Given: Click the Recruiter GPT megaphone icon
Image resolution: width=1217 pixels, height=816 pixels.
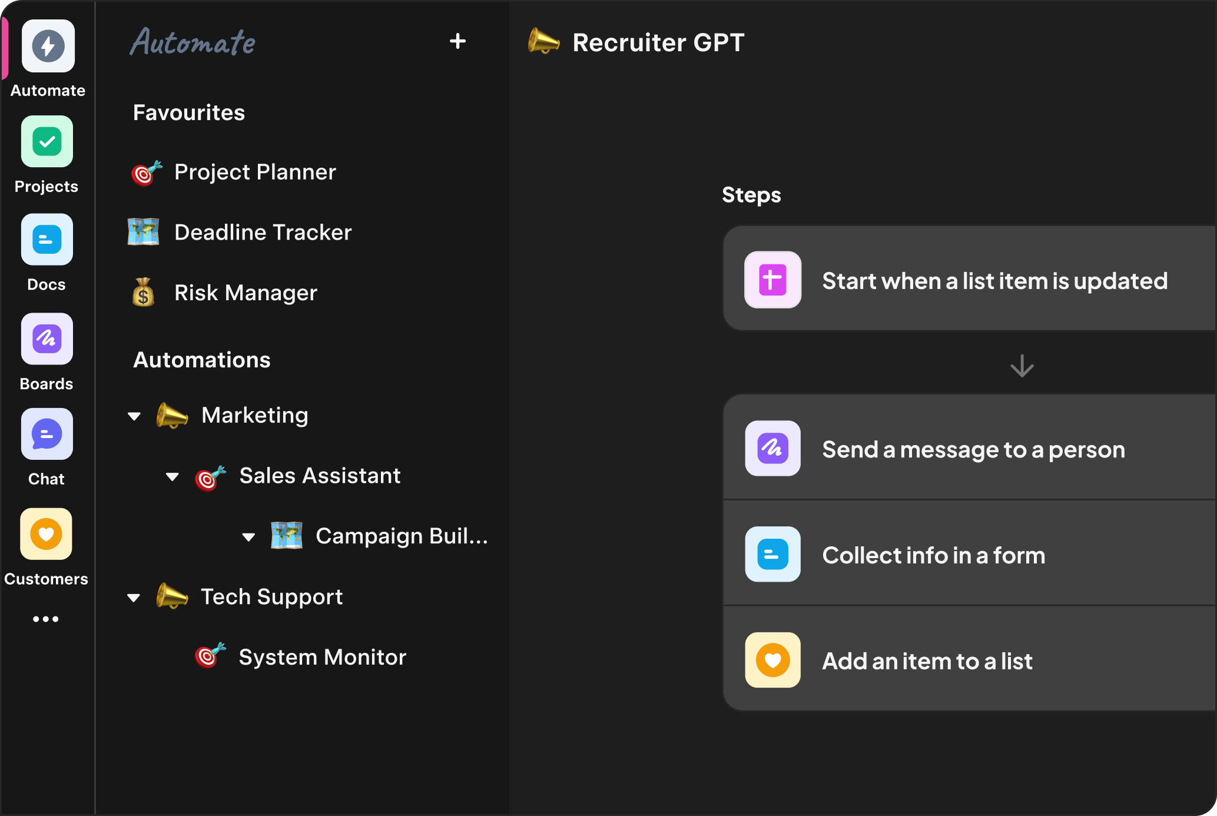Looking at the screenshot, I should pyautogui.click(x=543, y=42).
